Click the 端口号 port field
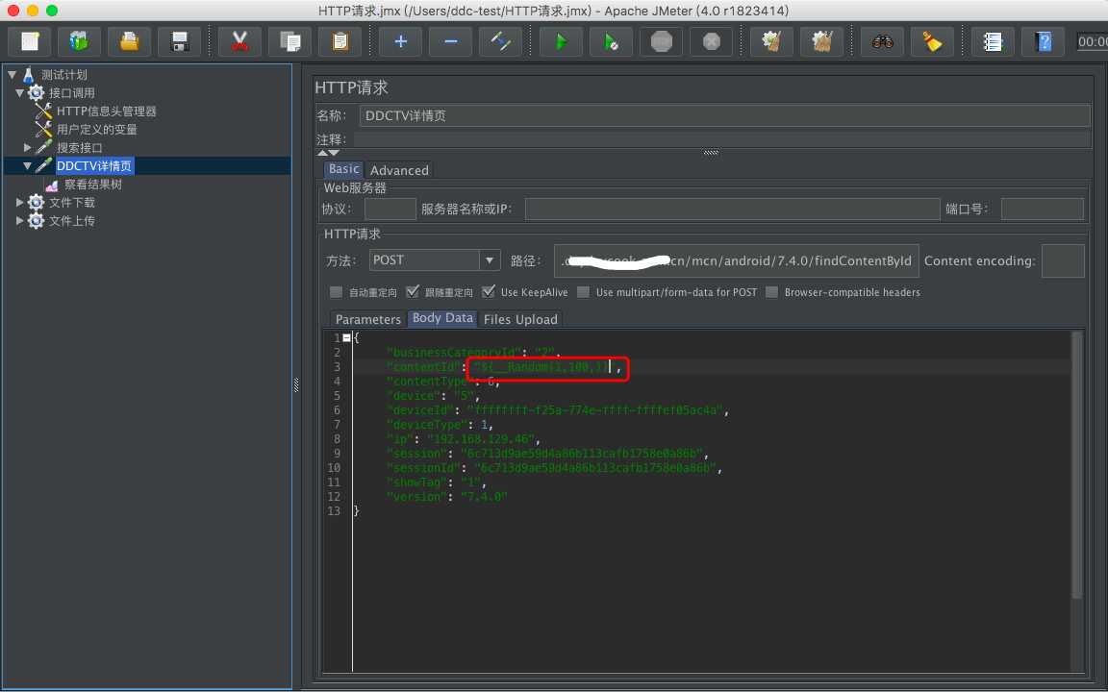Image resolution: width=1108 pixels, height=692 pixels. pos(1043,209)
